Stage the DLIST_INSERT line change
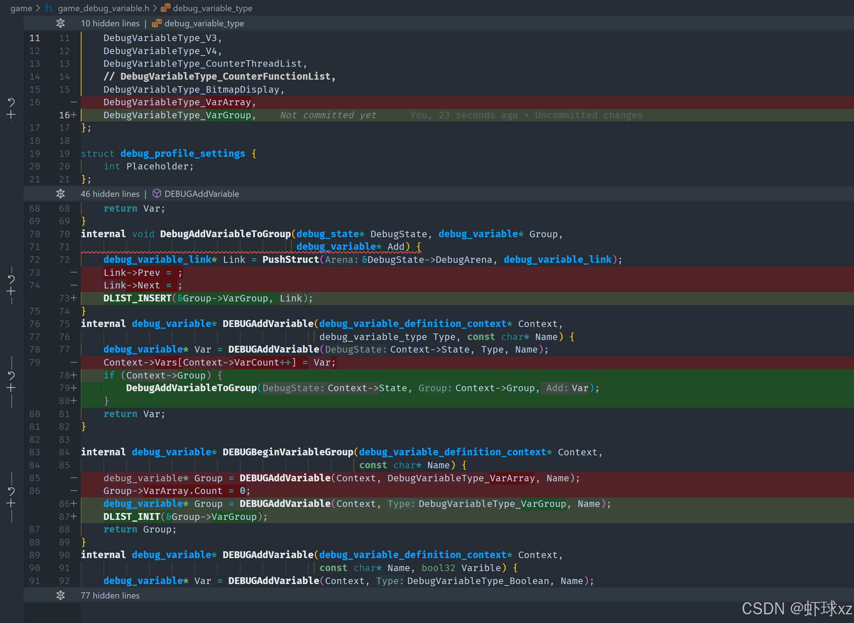Screen dimensions: 854x623 pos(11,292)
